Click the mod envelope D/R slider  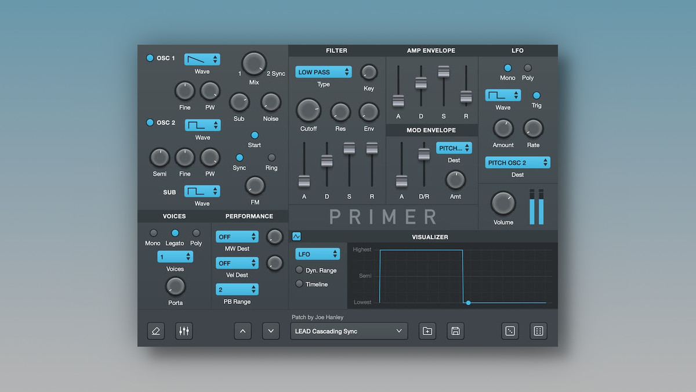tap(424, 154)
